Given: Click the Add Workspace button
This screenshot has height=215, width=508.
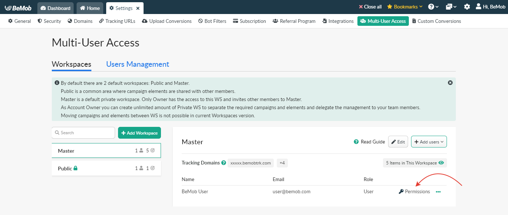Looking at the screenshot, I should point(139,133).
